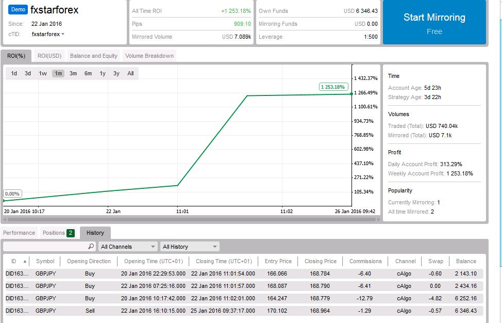Sort by the Commissions column header
Viewport: 502px width, 323px height.
coord(365,261)
